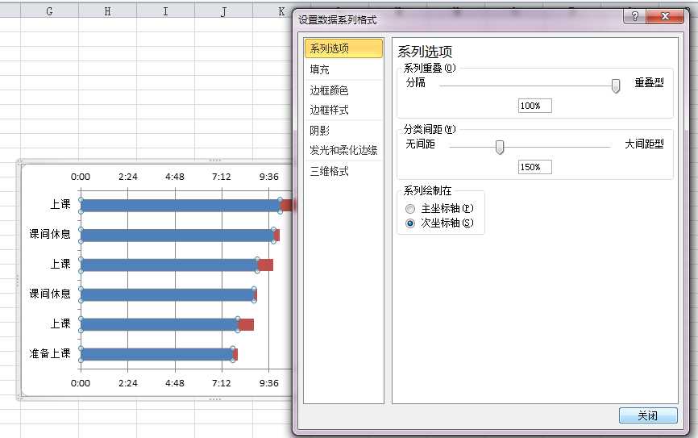This screenshot has width=698, height=438.
Task: Click the top blue bar for 上课
Action: [x=181, y=206]
